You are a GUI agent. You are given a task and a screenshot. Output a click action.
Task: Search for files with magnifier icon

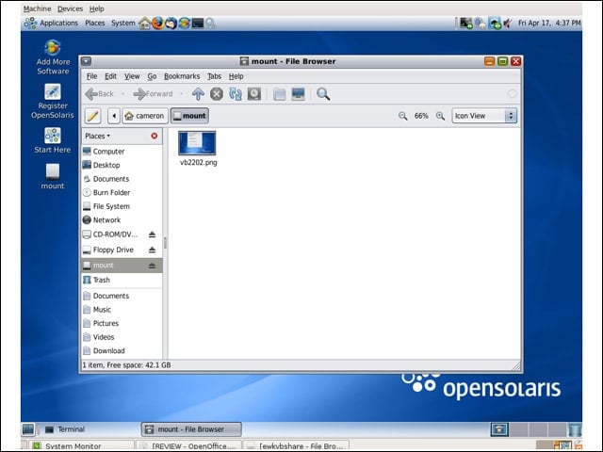pos(323,94)
